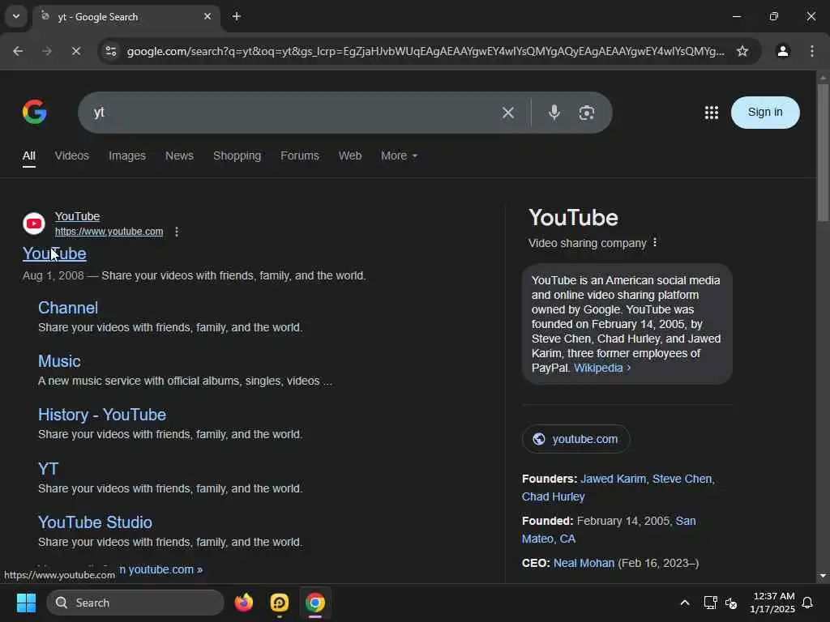
Task: Click the Sign in button
Action: point(765,112)
